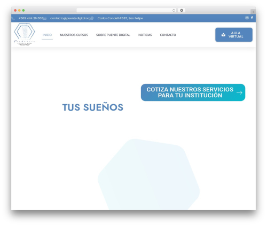Click the TUS SUEÑOS heading text

tap(93, 107)
